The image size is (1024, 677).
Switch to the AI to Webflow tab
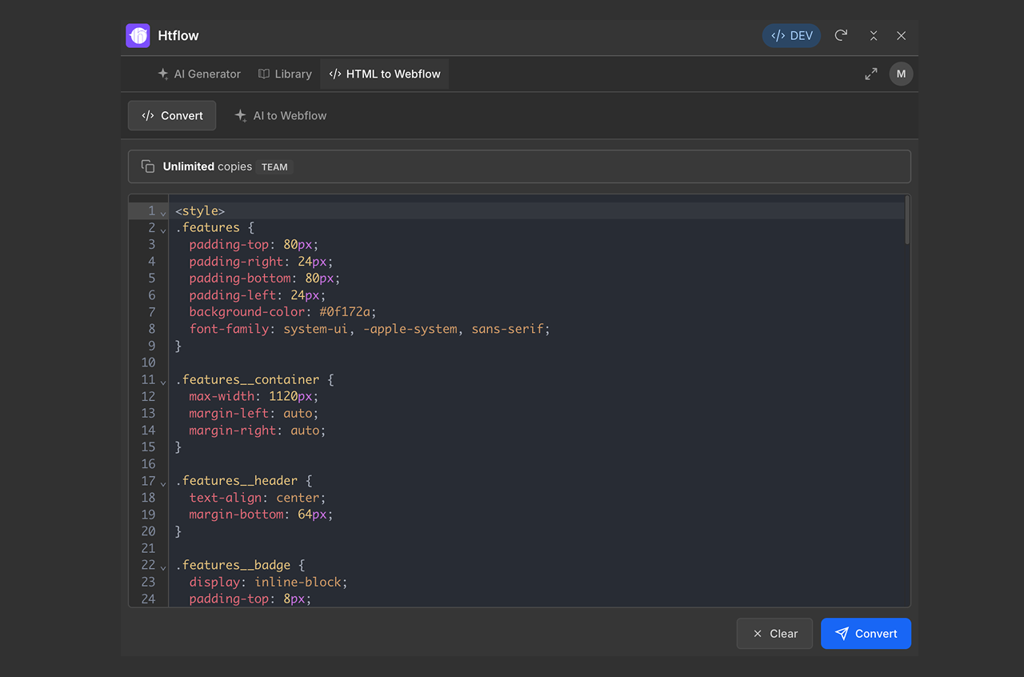[280, 115]
